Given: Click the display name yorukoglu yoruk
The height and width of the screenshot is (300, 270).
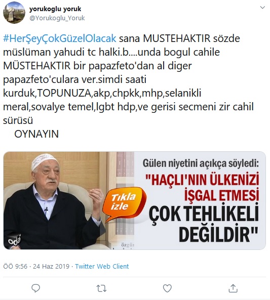Looking at the screenshot, I should pyautogui.click(x=55, y=9).
